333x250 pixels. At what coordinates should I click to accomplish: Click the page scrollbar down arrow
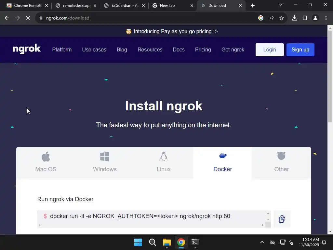coord(330,231)
